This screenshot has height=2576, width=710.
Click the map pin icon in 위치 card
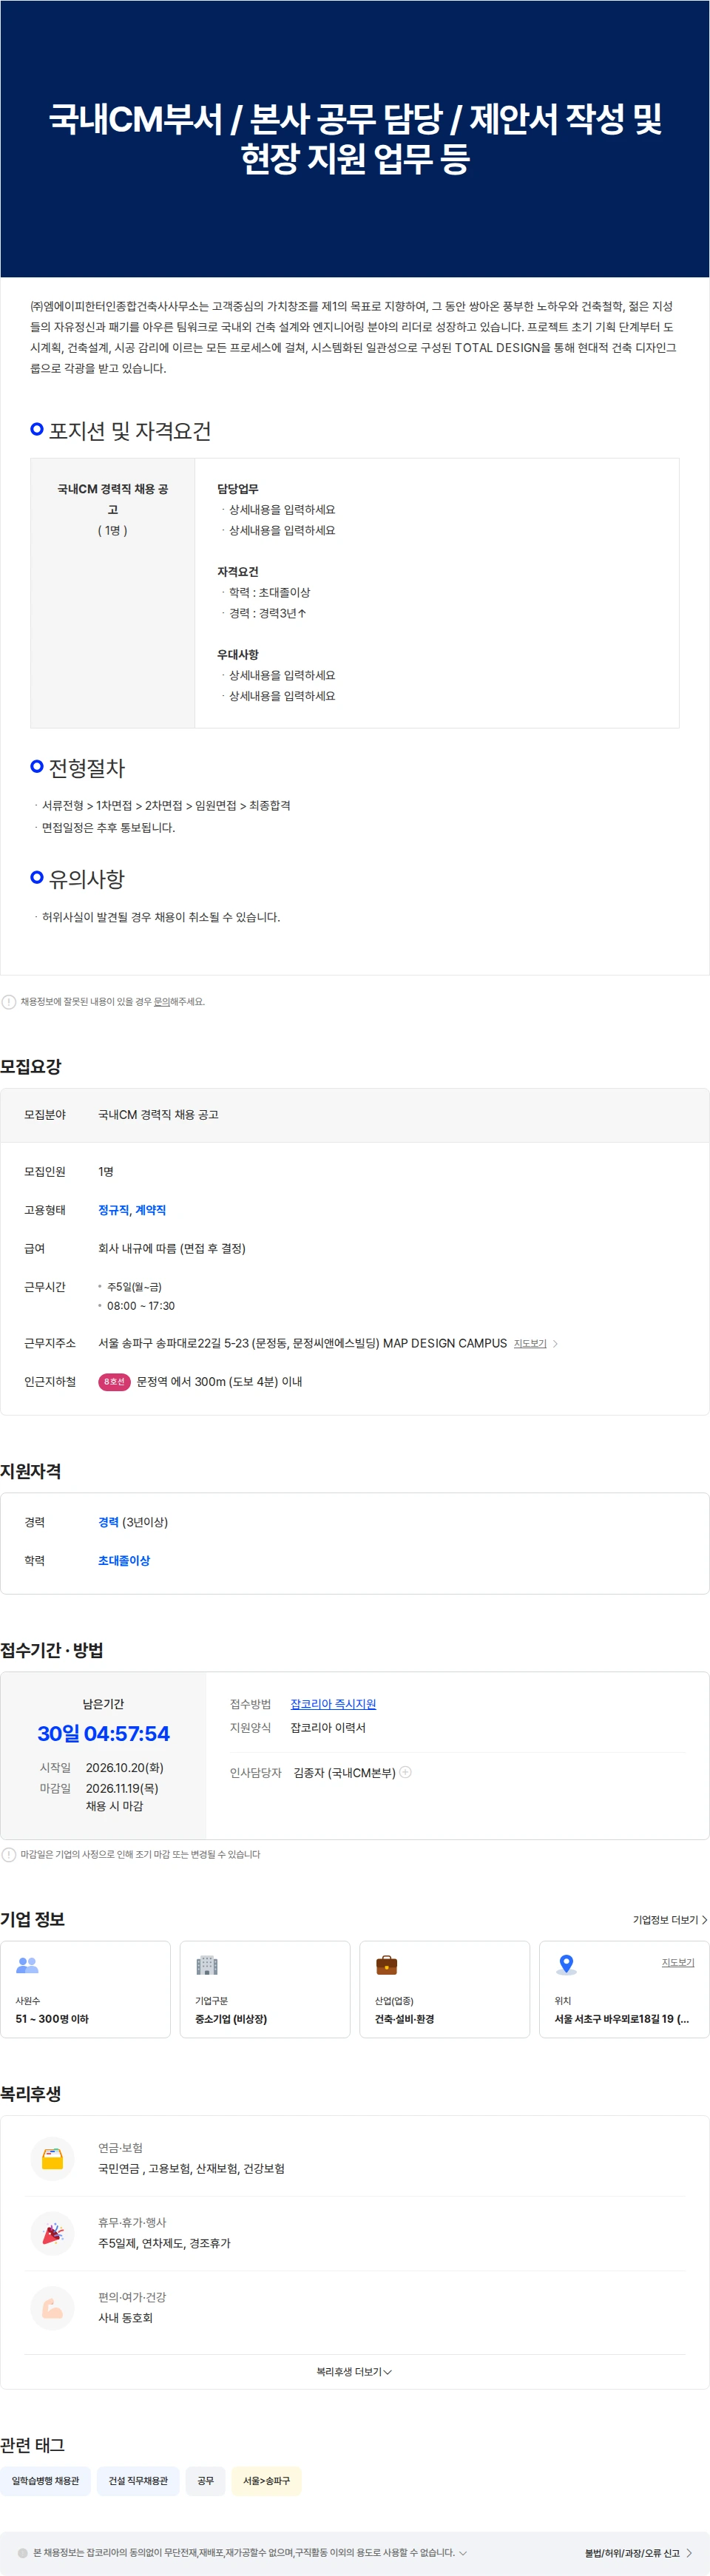pos(566,1964)
